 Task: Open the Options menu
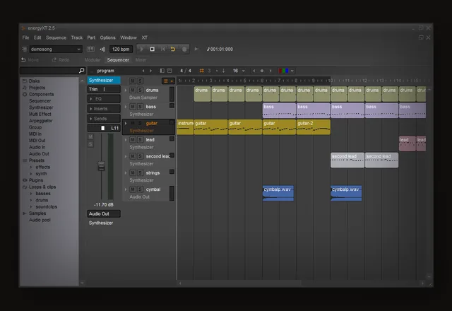[107, 37]
